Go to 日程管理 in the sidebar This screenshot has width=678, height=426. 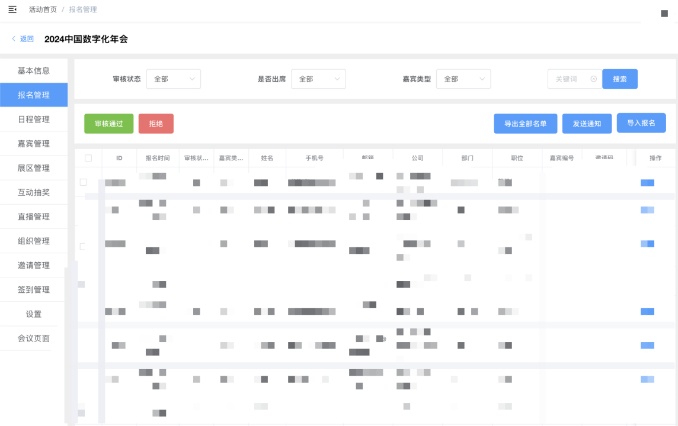(x=34, y=120)
